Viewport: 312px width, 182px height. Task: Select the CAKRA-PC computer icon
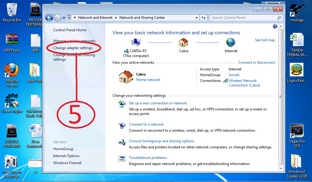[136, 42]
